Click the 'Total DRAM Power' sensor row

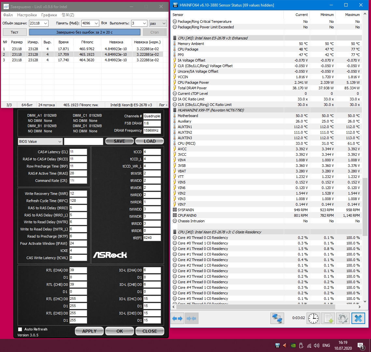pos(267,88)
